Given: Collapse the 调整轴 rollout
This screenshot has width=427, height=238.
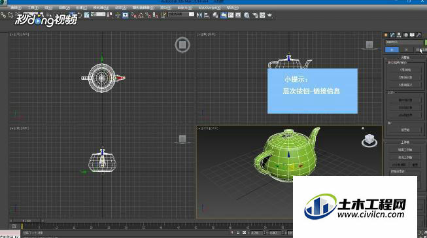Looking at the screenshot, I should (405, 58).
